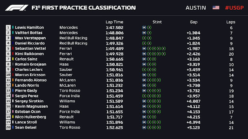Click Daniel Ricciardo's lap time 1:49.326
The image size is (248, 139).
(115, 43)
